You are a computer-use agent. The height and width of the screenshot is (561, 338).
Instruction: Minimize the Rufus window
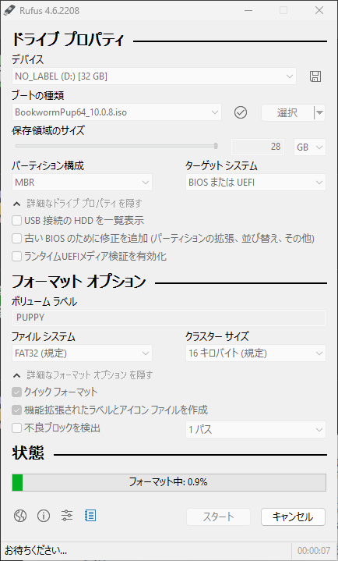click(249, 10)
